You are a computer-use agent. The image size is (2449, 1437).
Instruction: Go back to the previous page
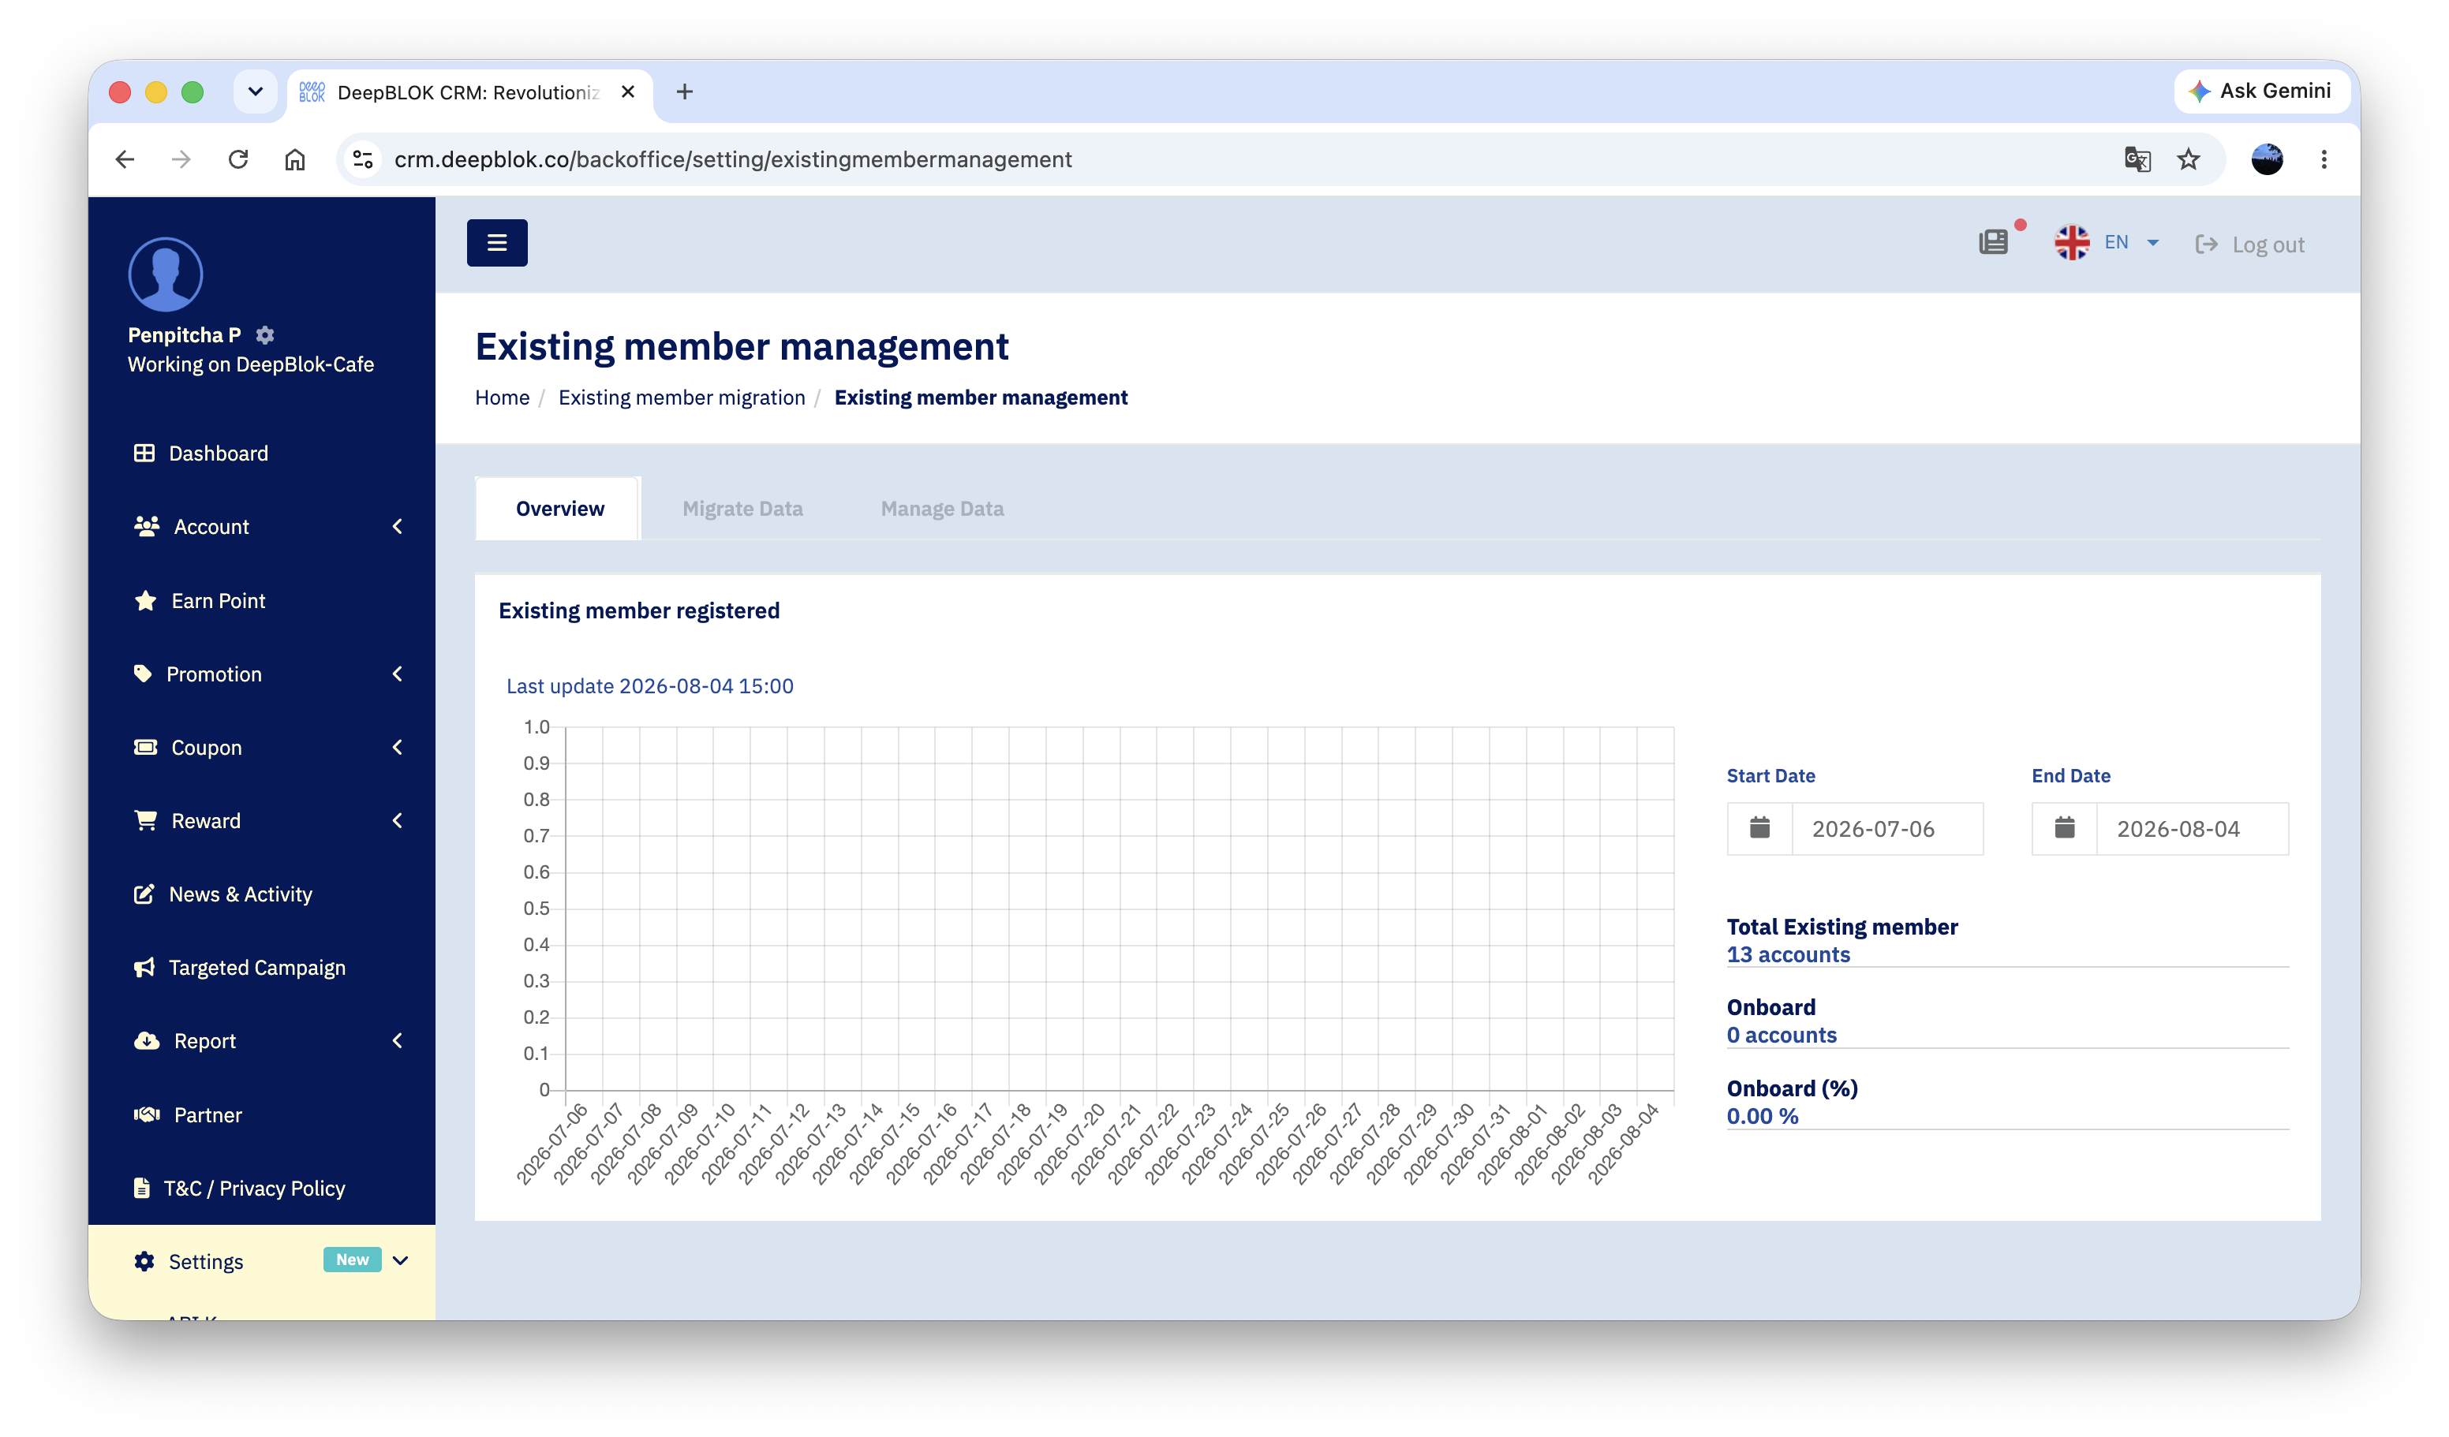[x=125, y=159]
